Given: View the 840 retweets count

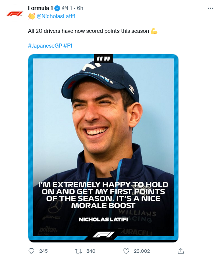Looking at the screenshot, I should 91,251.
